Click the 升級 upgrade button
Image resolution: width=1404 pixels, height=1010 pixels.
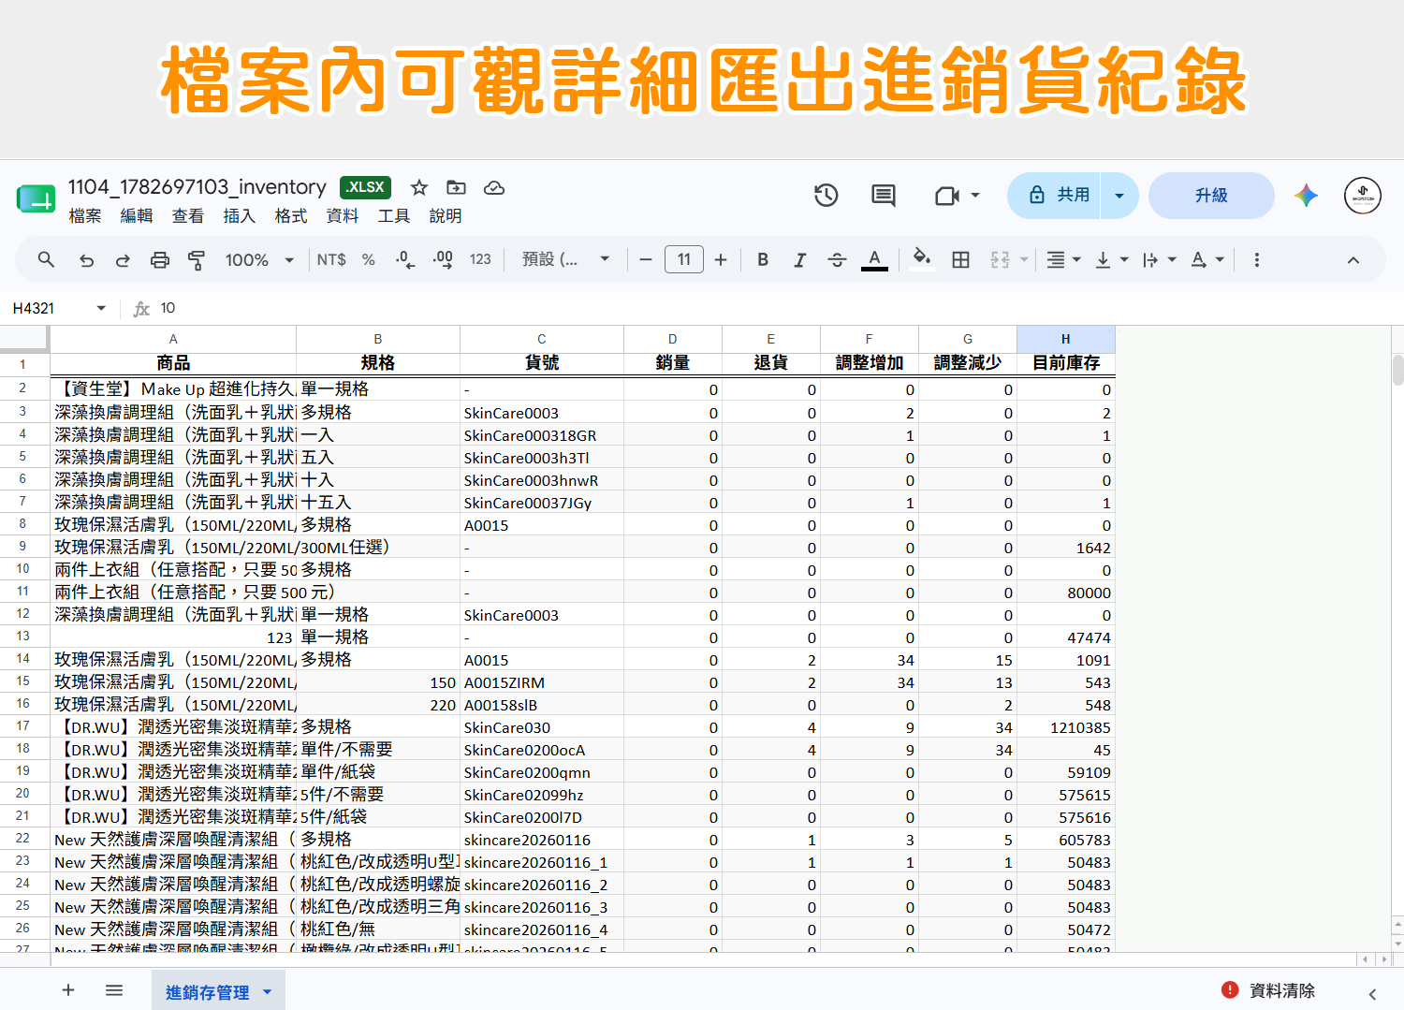pos(1211,196)
